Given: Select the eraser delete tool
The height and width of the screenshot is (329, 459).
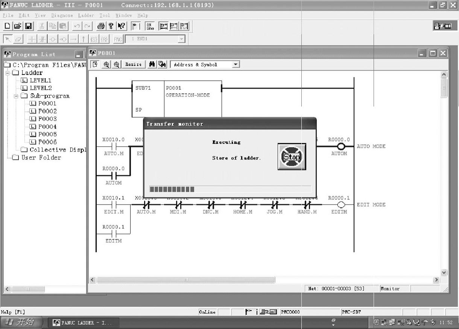Looking at the screenshot, I should coord(18,39).
